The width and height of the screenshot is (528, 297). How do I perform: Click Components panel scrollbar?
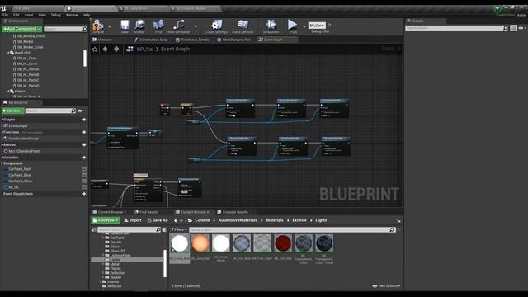pyautogui.click(x=85, y=59)
